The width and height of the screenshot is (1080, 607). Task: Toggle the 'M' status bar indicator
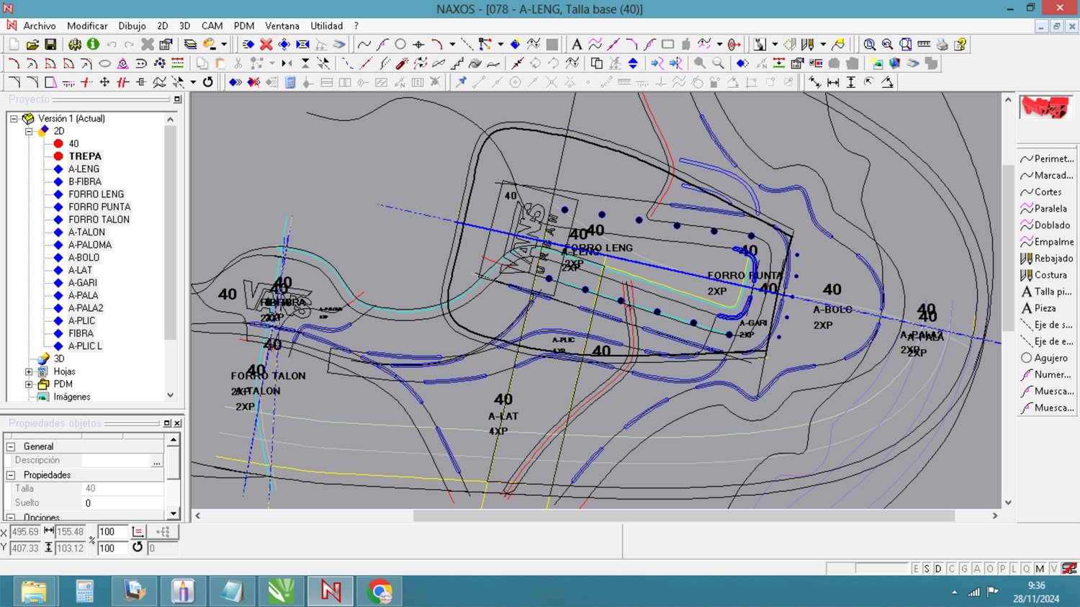(1040, 569)
